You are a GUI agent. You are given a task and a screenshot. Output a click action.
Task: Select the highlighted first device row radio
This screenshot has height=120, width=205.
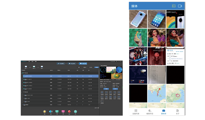pyautogui.click(x=24, y=76)
